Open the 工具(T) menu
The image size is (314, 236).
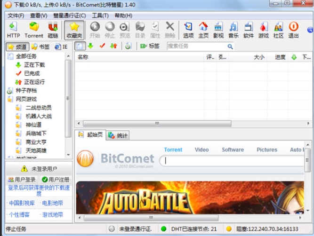(100, 16)
